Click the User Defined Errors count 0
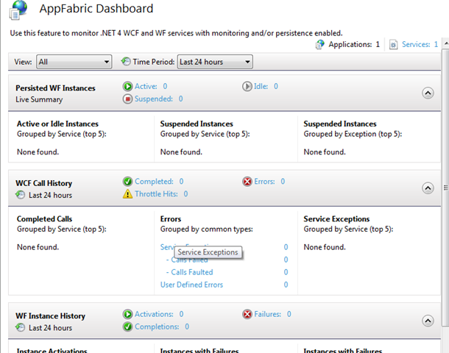 pos(286,285)
